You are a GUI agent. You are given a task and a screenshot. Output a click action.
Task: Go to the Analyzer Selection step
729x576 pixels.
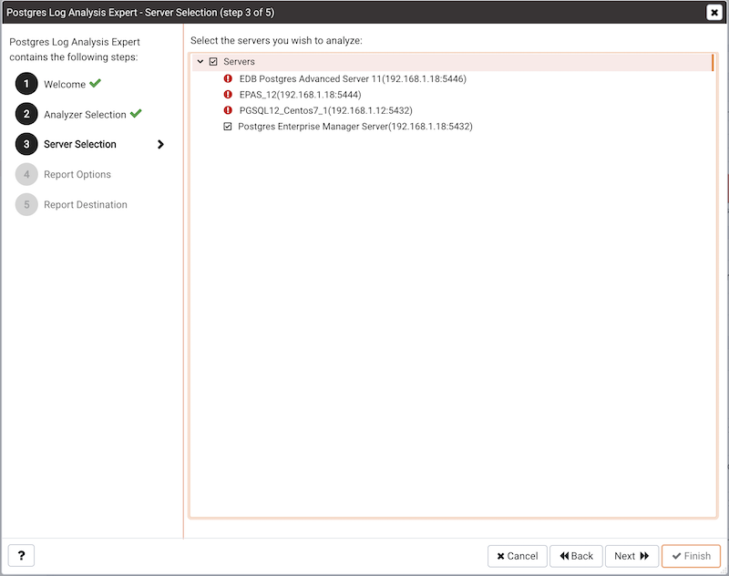click(x=85, y=114)
